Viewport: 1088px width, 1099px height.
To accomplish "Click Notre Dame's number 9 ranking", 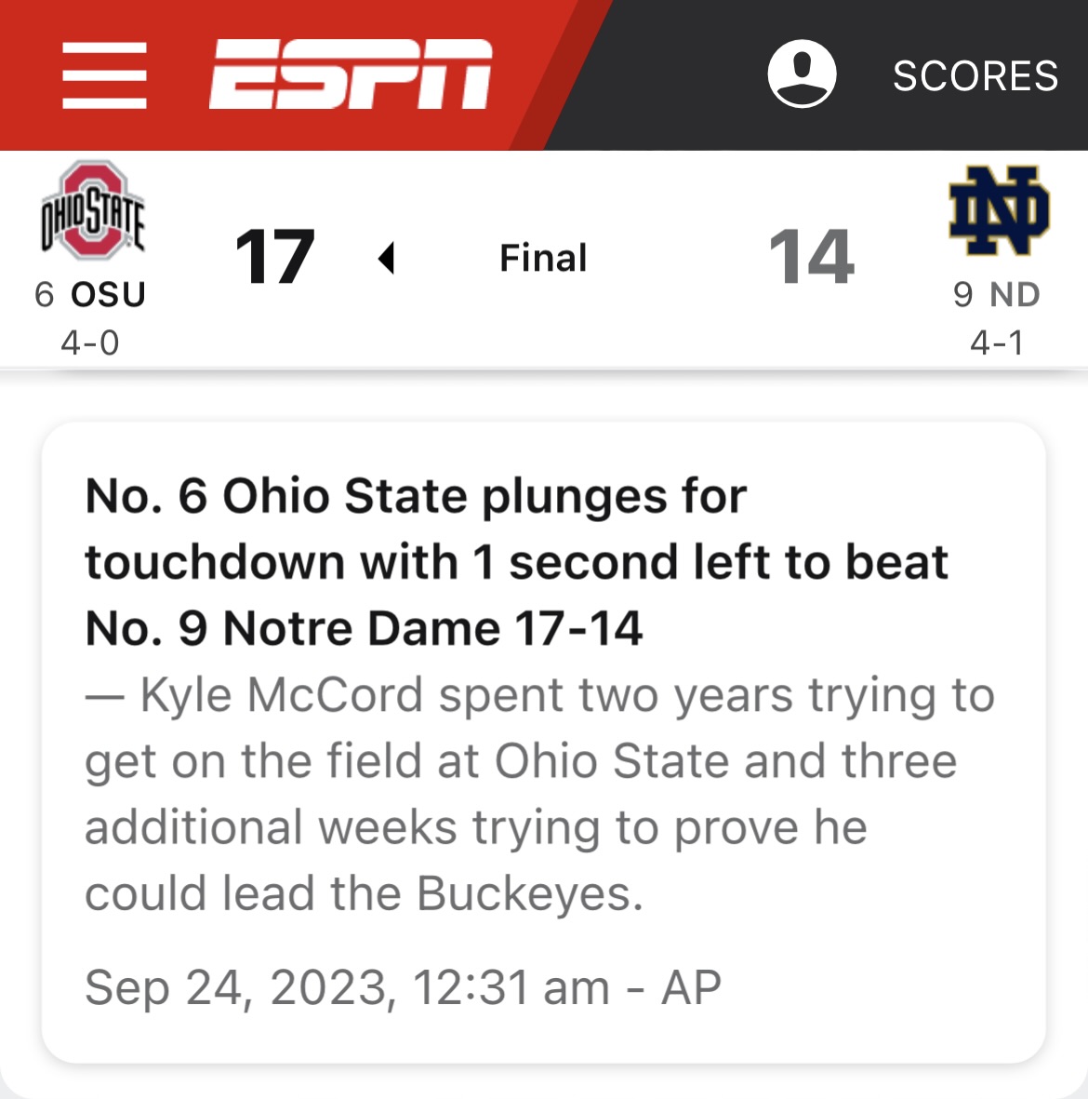I will pyautogui.click(x=962, y=295).
